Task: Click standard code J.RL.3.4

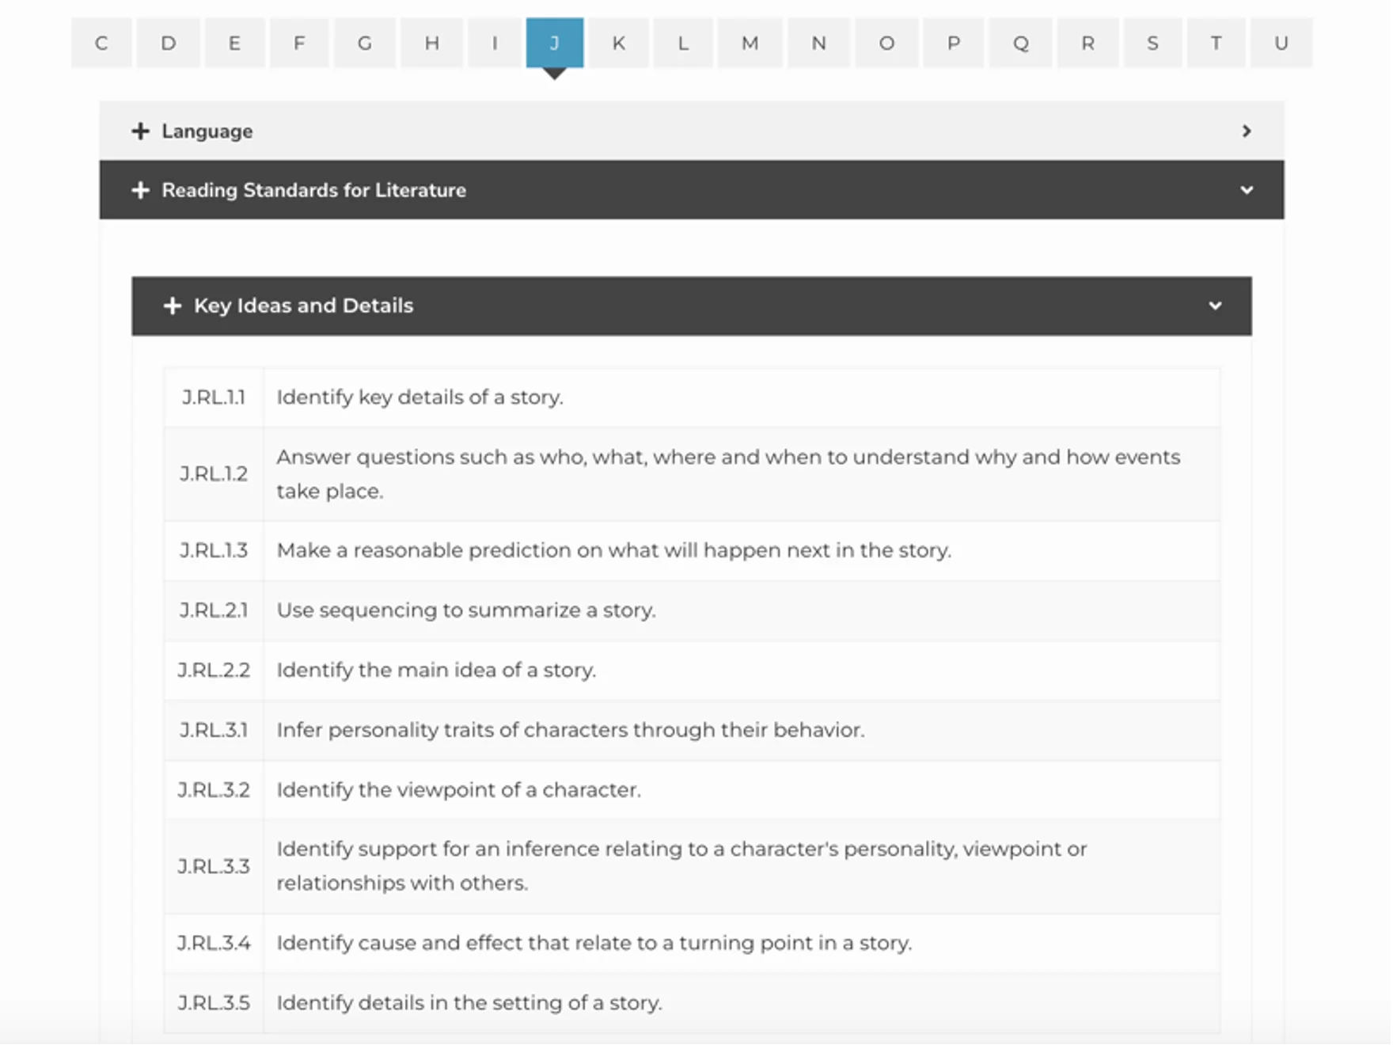Action: click(214, 943)
